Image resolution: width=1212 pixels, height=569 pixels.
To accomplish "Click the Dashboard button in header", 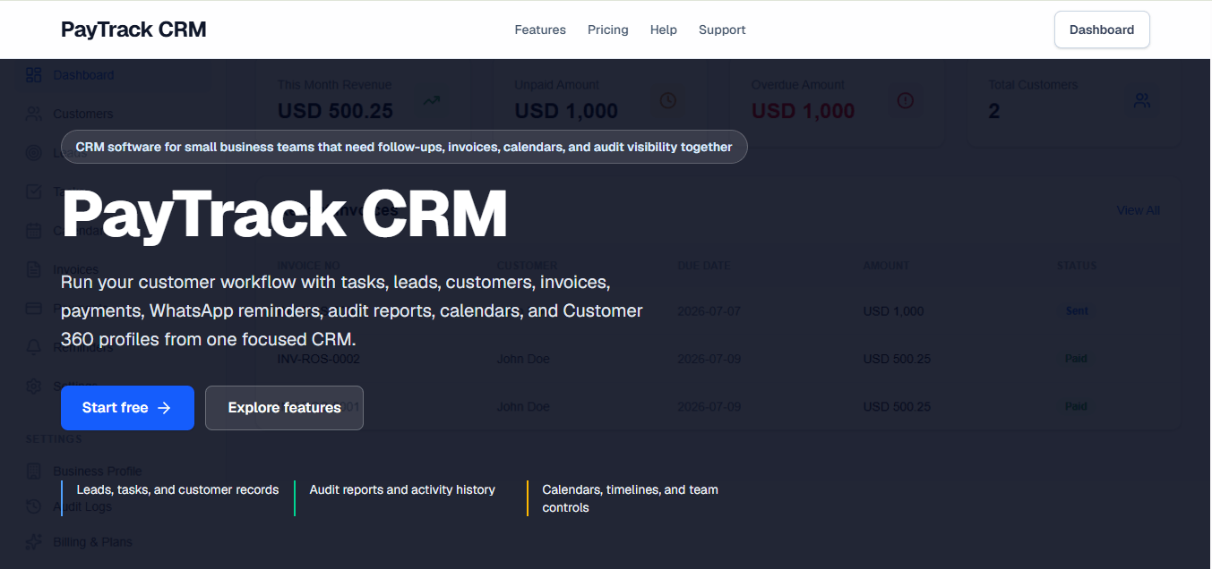I will coord(1102,30).
